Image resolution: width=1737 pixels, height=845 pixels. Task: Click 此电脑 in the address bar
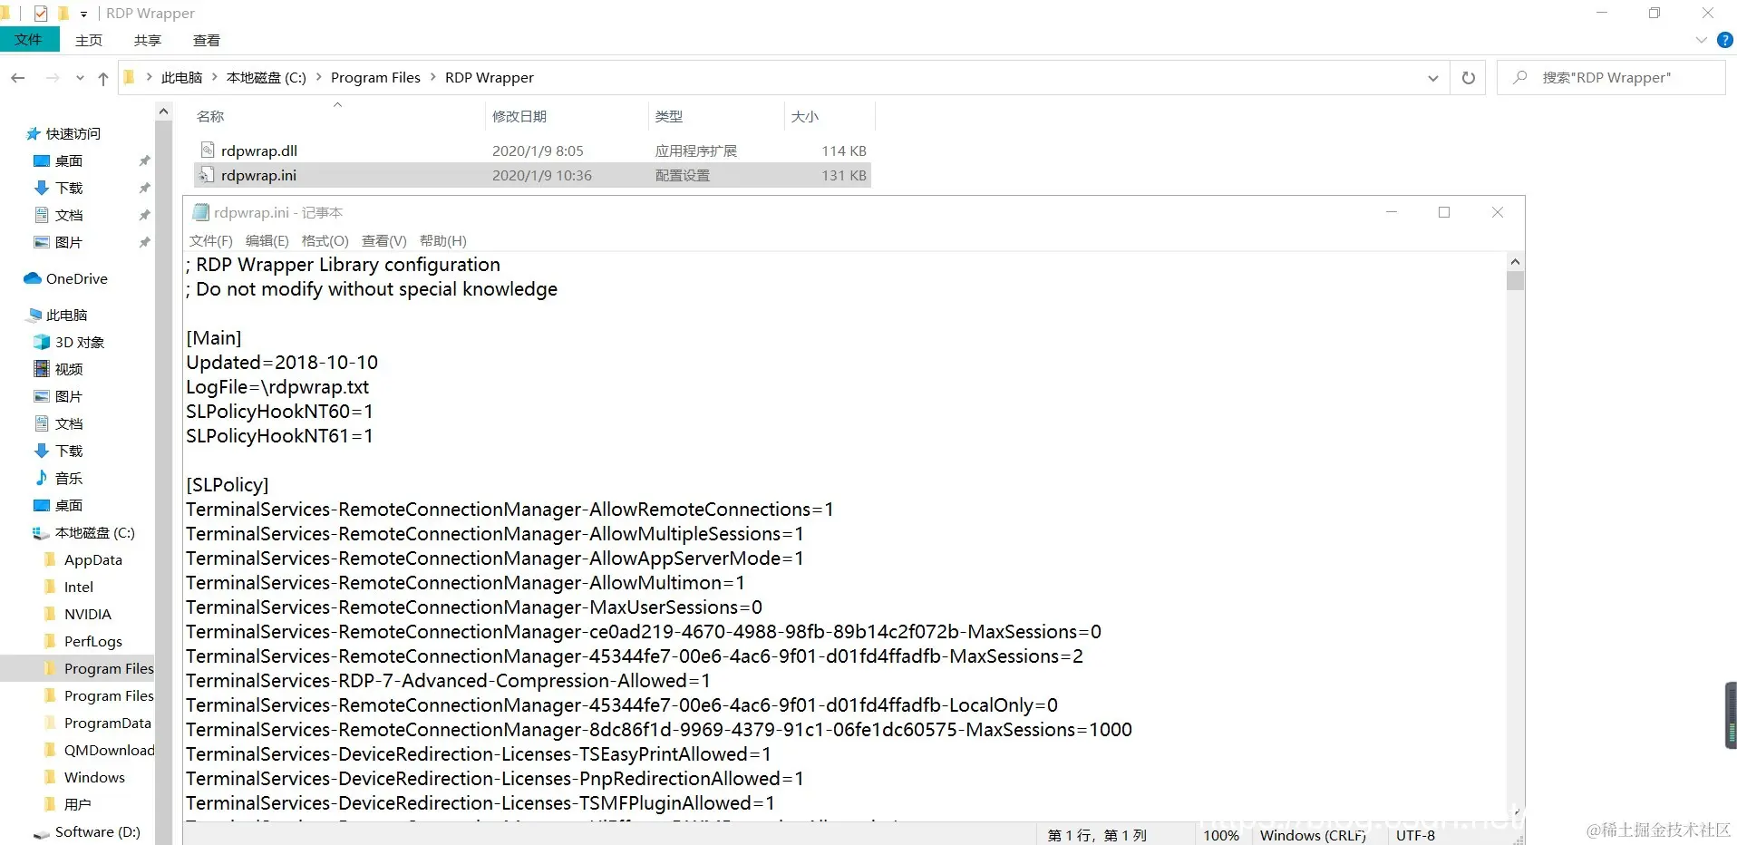pyautogui.click(x=181, y=78)
